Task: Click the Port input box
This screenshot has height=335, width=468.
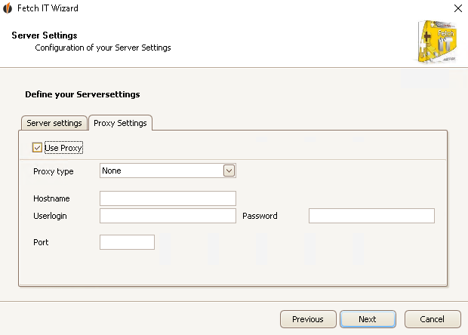Action: [x=127, y=242]
